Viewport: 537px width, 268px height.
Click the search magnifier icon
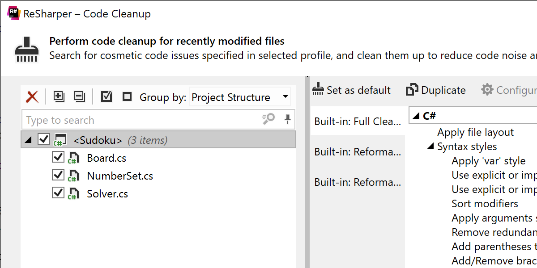[268, 119]
